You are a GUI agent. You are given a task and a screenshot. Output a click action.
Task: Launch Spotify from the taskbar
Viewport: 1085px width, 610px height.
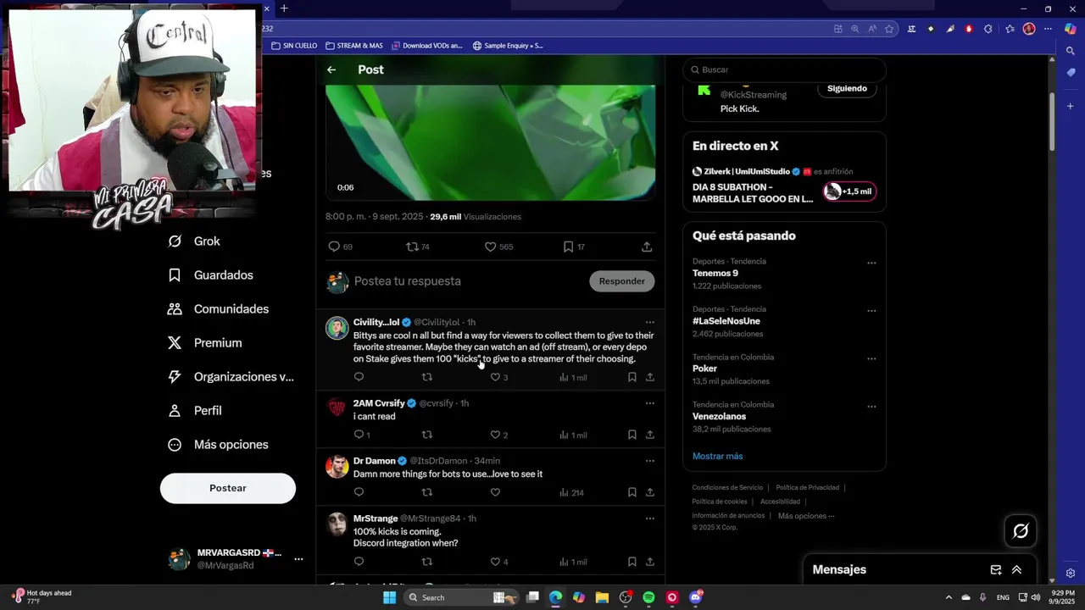click(x=648, y=597)
